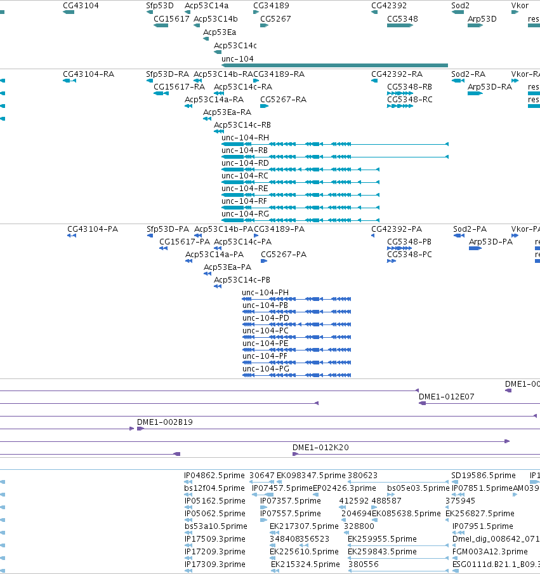The image size is (540, 574).
Task: Click the CG42392 gene label
Action: (389, 6)
